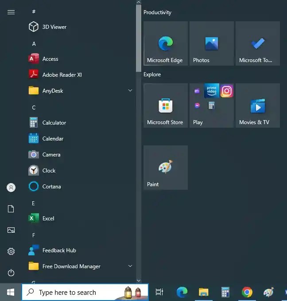
Task: Click the Windows Start button
Action: [11, 292]
